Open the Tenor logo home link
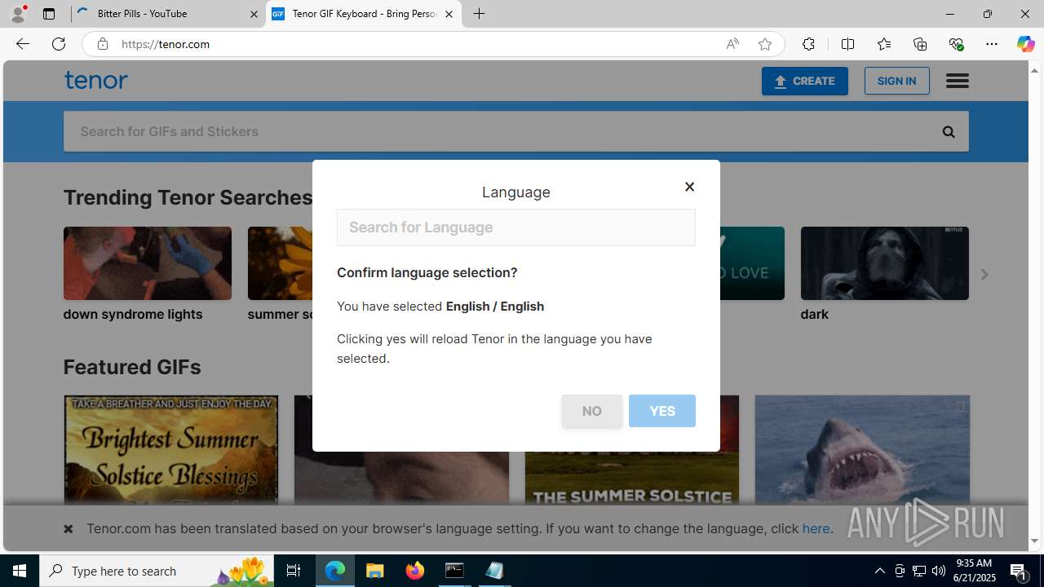The image size is (1044, 587). tap(95, 80)
